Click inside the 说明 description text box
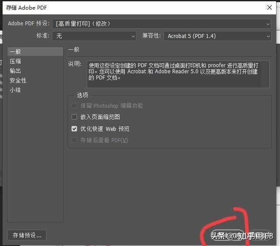 pyautogui.click(x=178, y=74)
